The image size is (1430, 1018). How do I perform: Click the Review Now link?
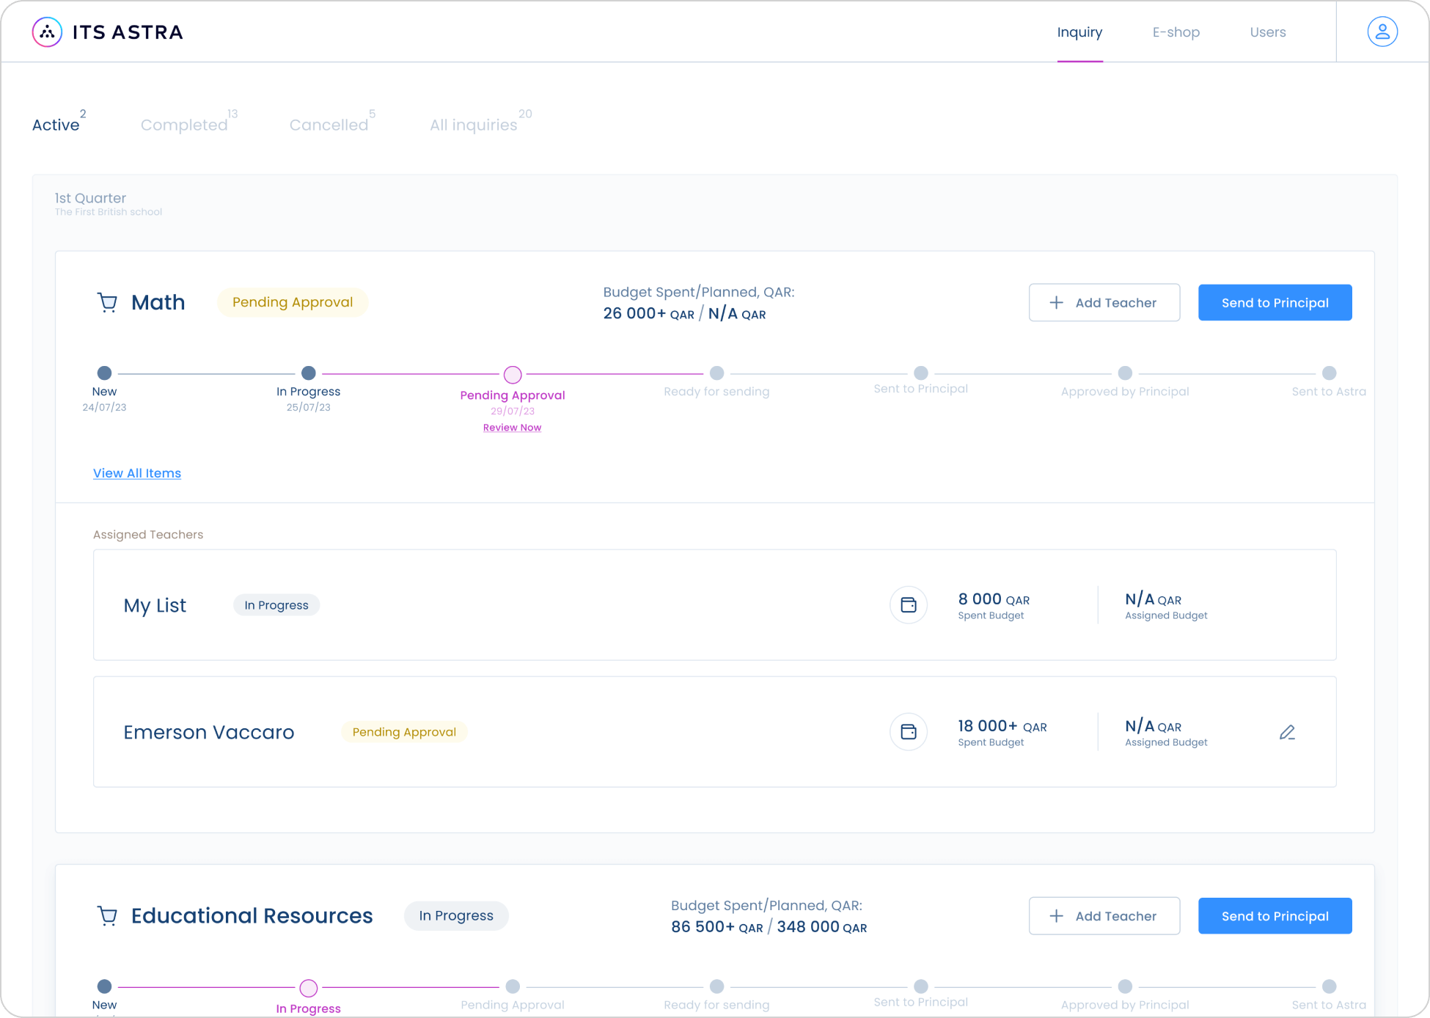(x=512, y=427)
